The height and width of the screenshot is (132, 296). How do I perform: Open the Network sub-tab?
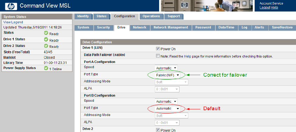coord(140,28)
